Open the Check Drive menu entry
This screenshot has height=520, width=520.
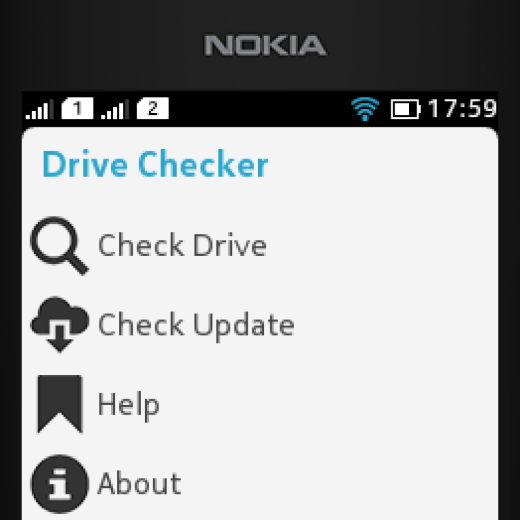(259, 246)
